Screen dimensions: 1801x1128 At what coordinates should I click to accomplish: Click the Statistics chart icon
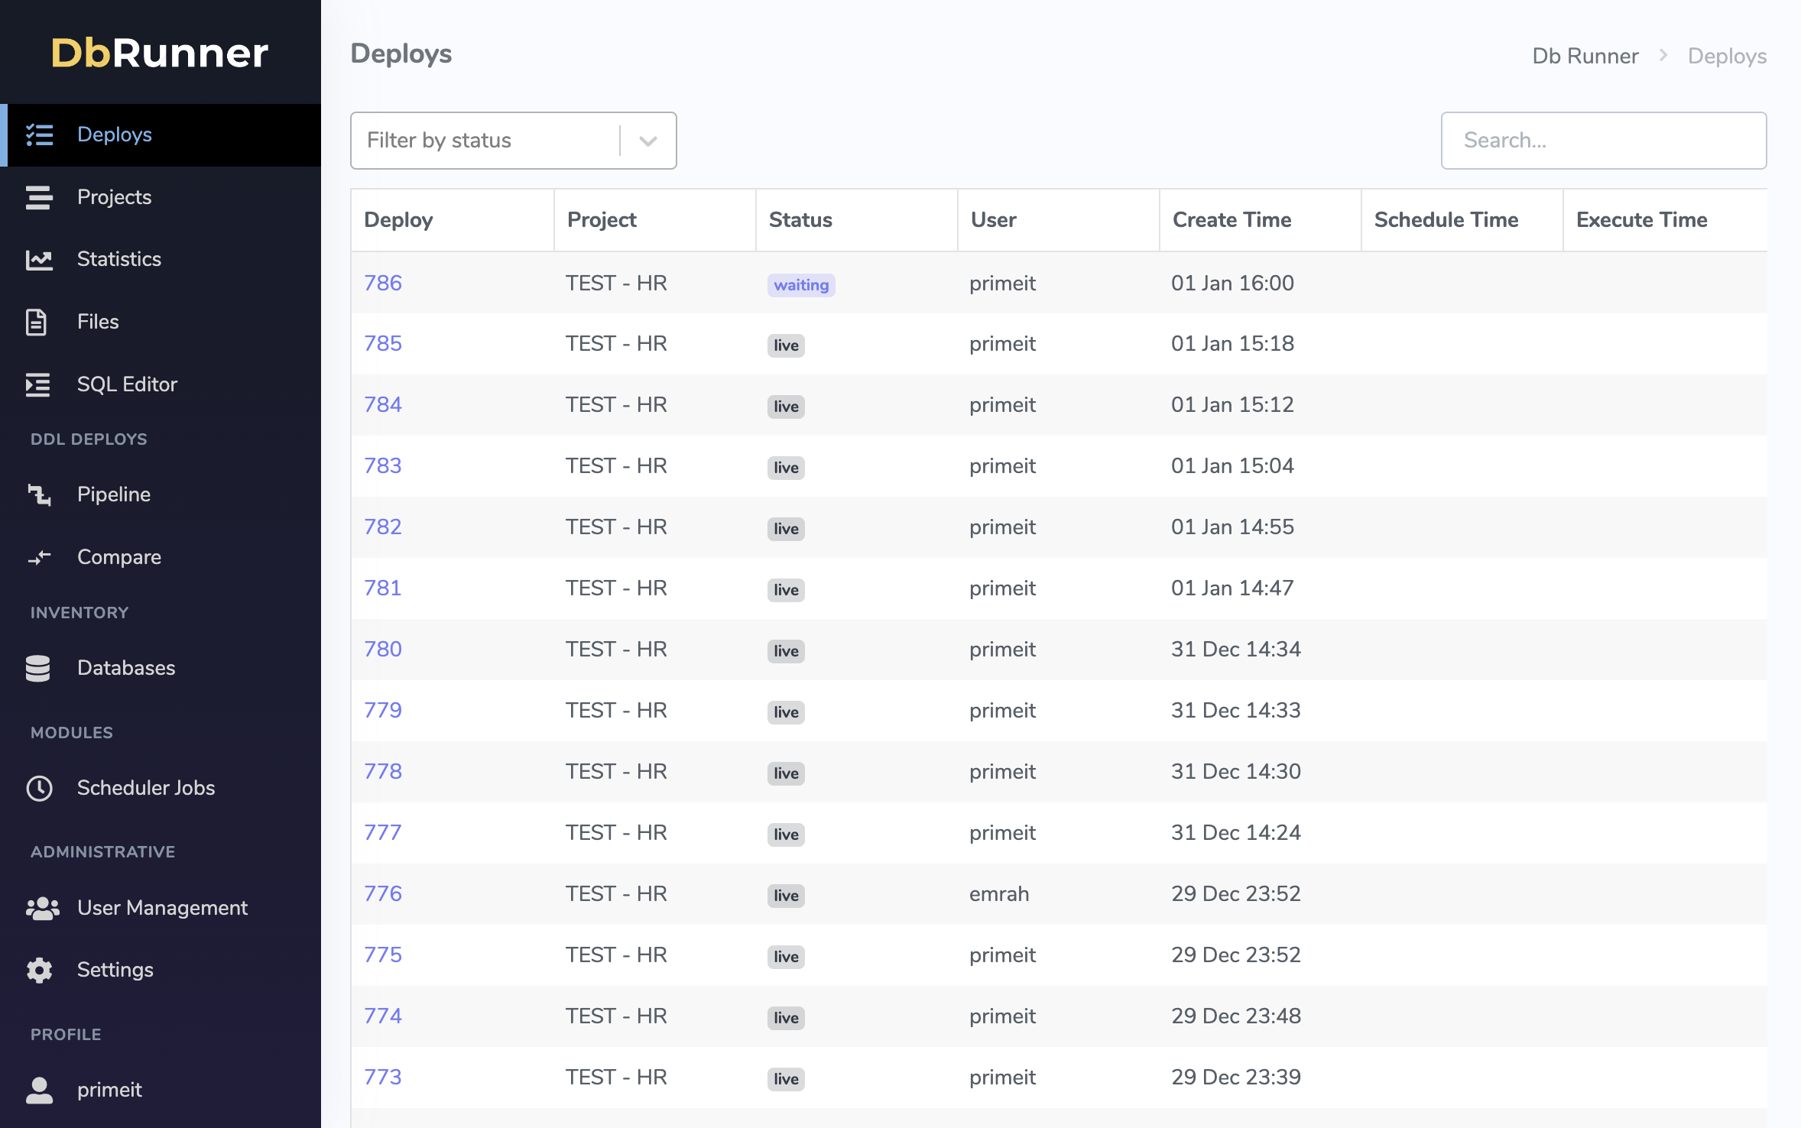[x=39, y=260]
